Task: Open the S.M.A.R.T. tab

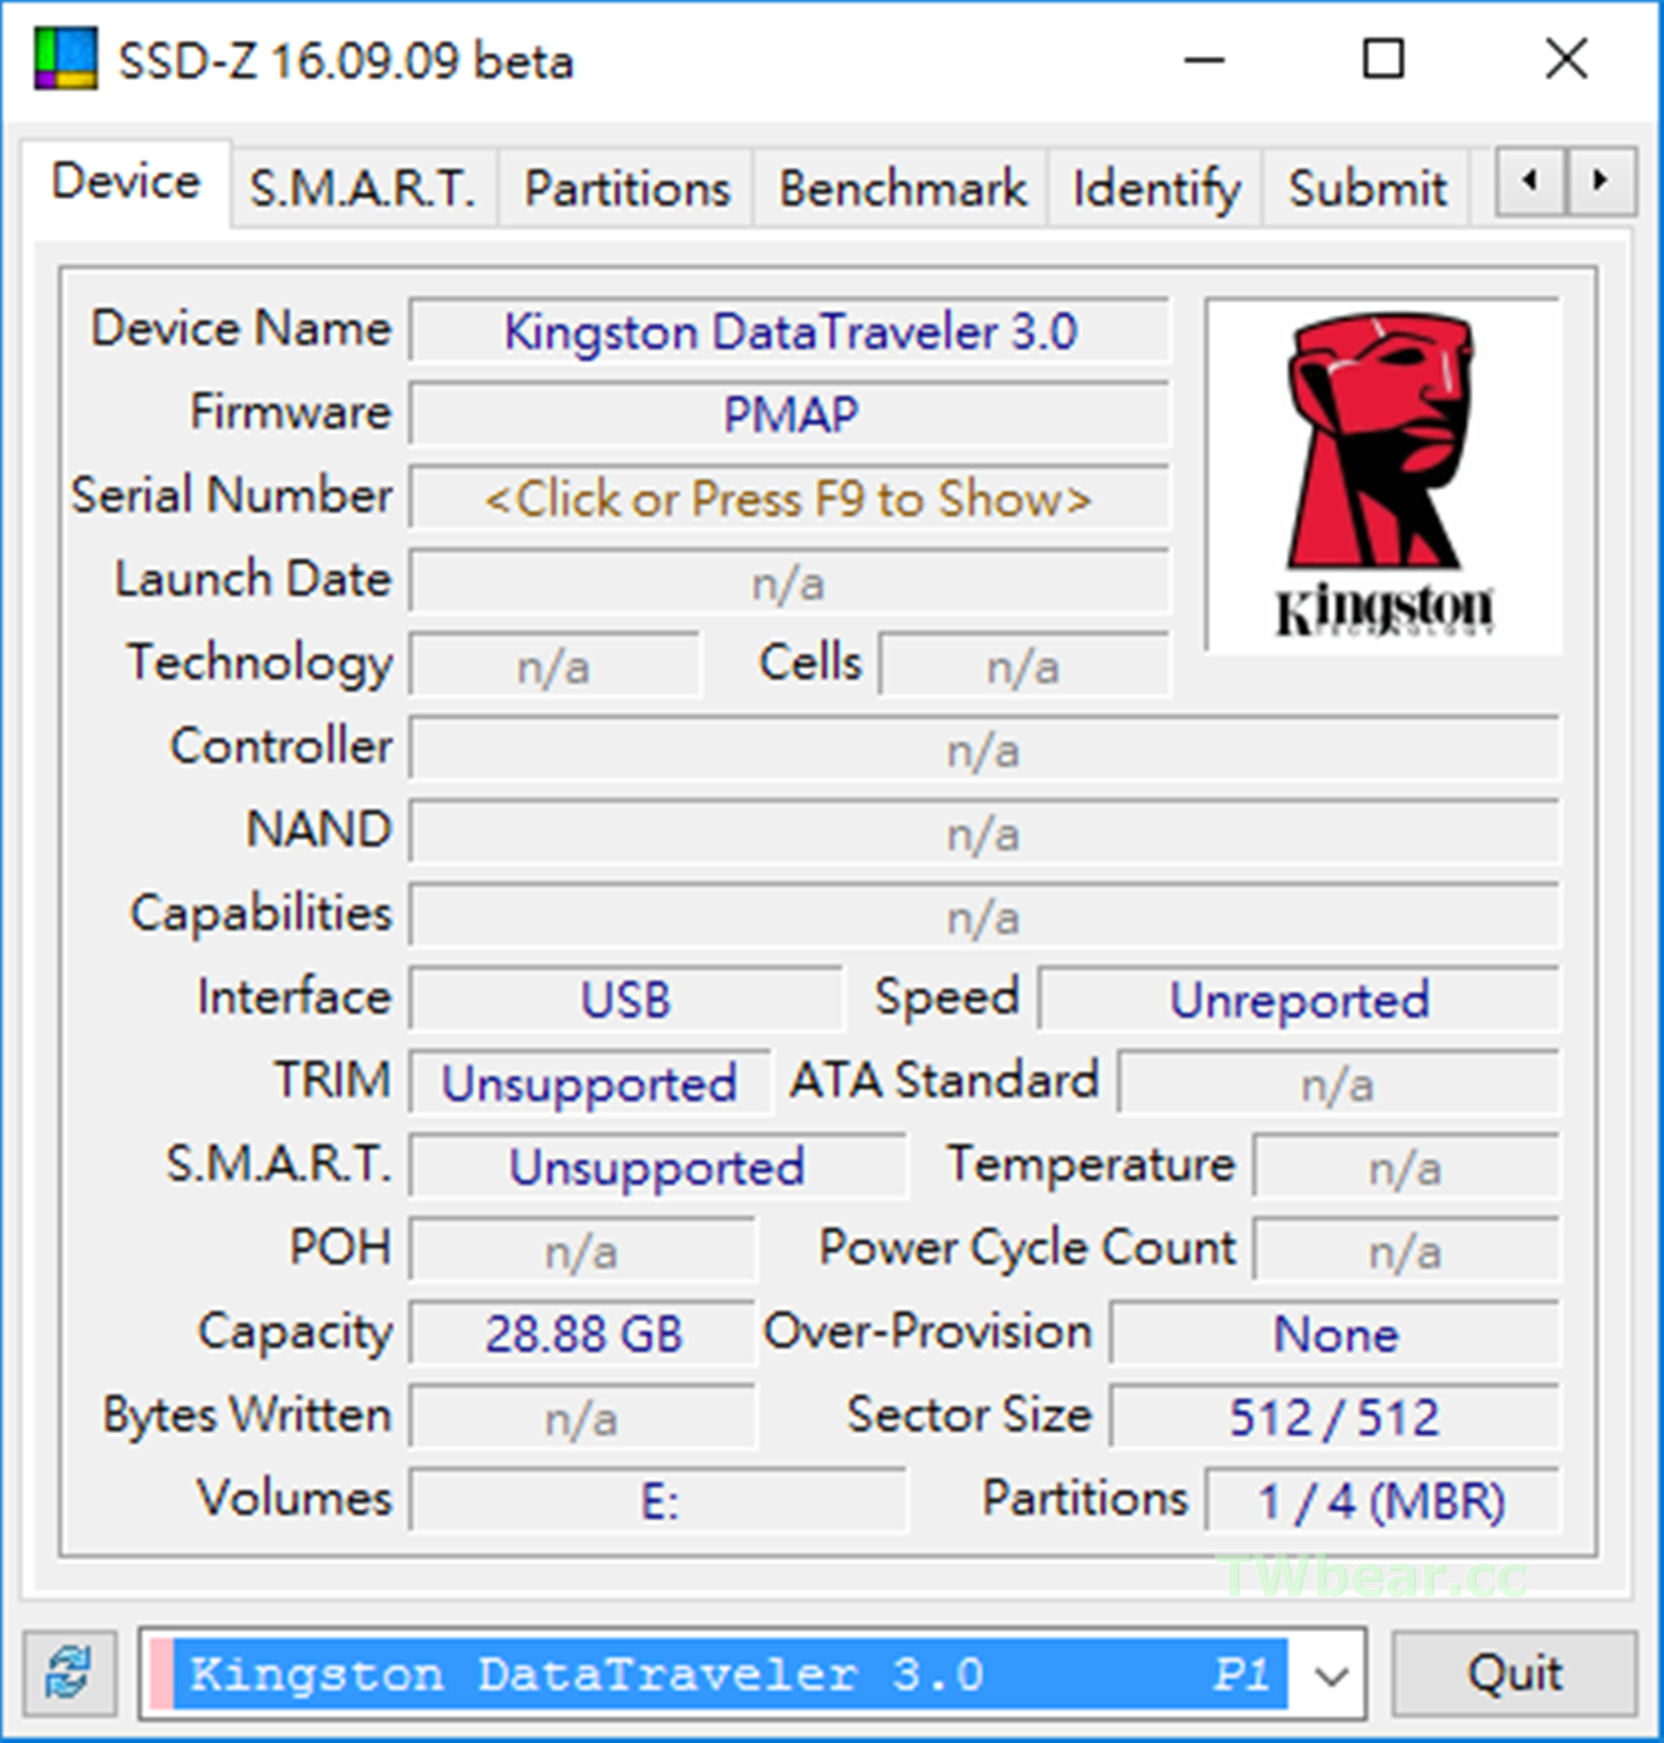Action: click(364, 188)
